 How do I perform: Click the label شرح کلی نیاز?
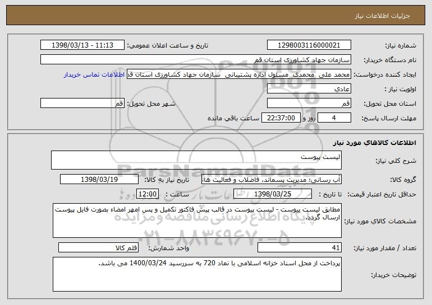[396, 161]
